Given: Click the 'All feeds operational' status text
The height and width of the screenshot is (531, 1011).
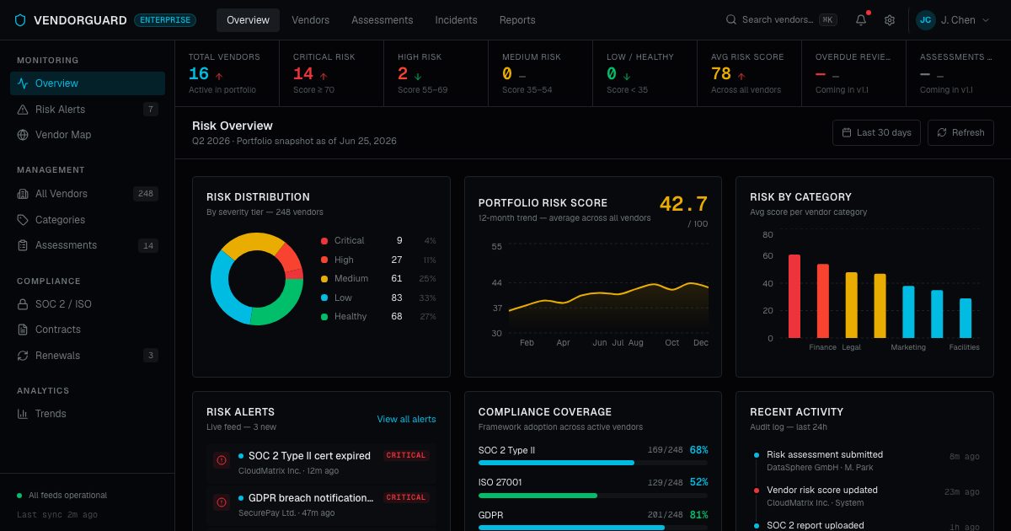Looking at the screenshot, I should point(68,496).
